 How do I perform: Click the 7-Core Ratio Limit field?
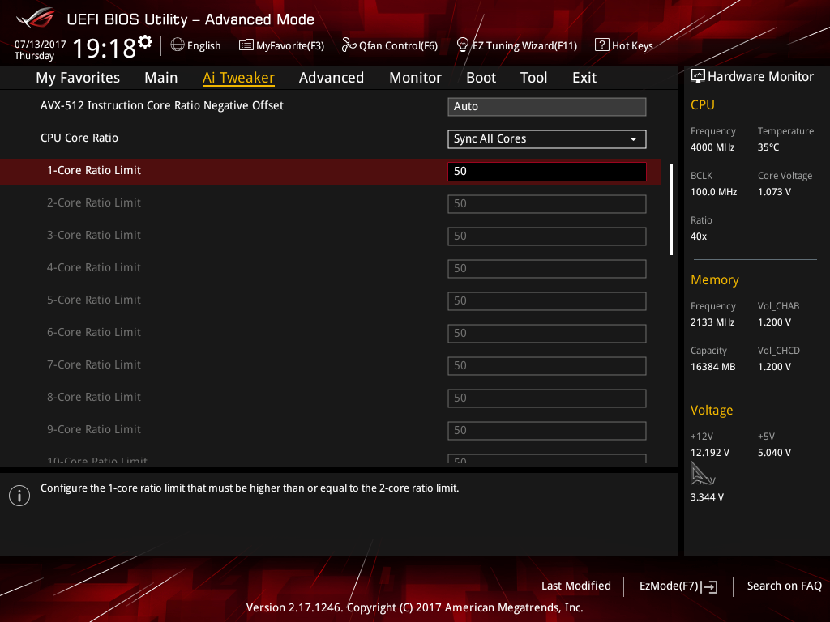(547, 365)
